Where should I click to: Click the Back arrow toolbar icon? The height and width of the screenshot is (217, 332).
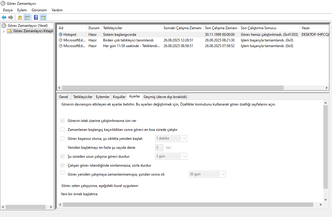point(4,17)
